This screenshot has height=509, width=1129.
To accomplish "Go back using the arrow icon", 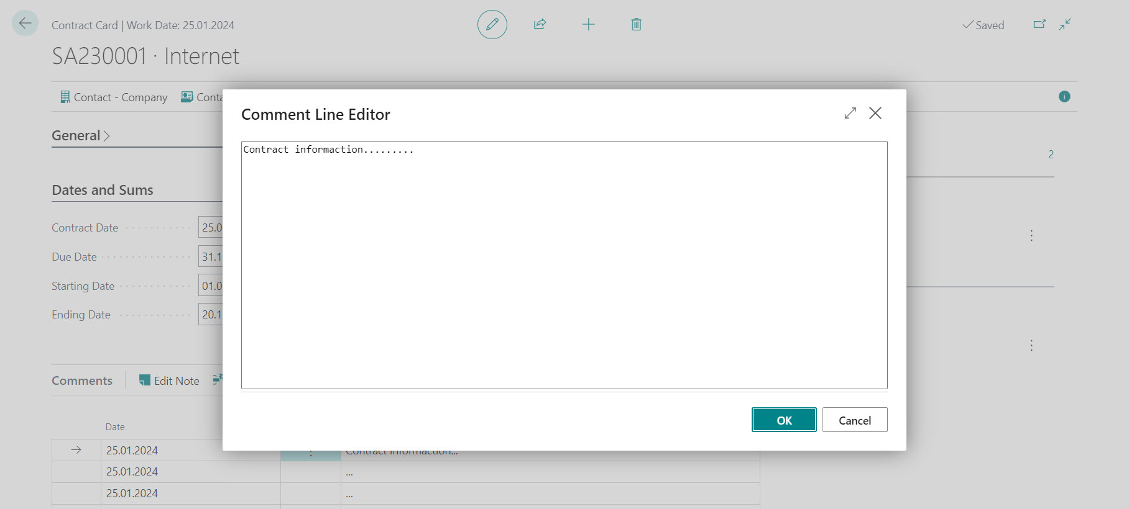I will [x=25, y=24].
